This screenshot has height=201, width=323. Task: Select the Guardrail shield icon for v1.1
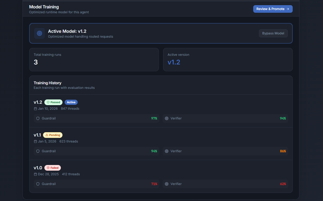[38, 151]
